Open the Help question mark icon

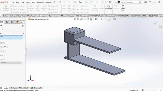click(x=150, y=2)
